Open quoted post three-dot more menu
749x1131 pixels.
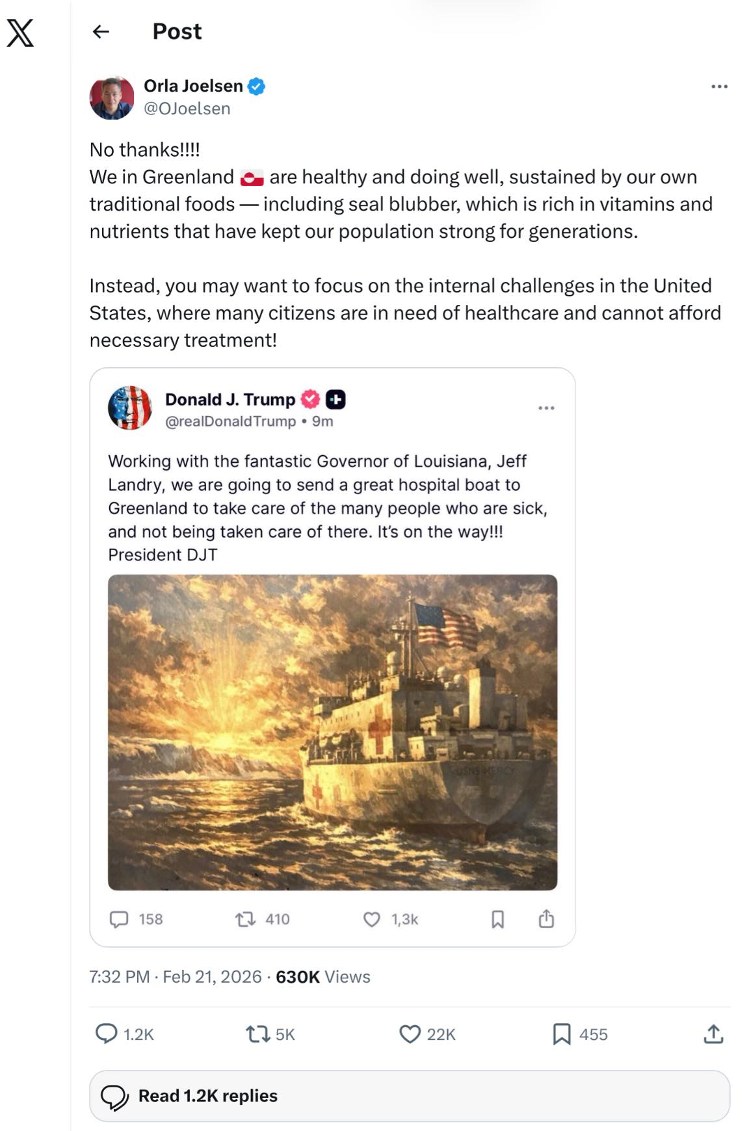pos(546,408)
